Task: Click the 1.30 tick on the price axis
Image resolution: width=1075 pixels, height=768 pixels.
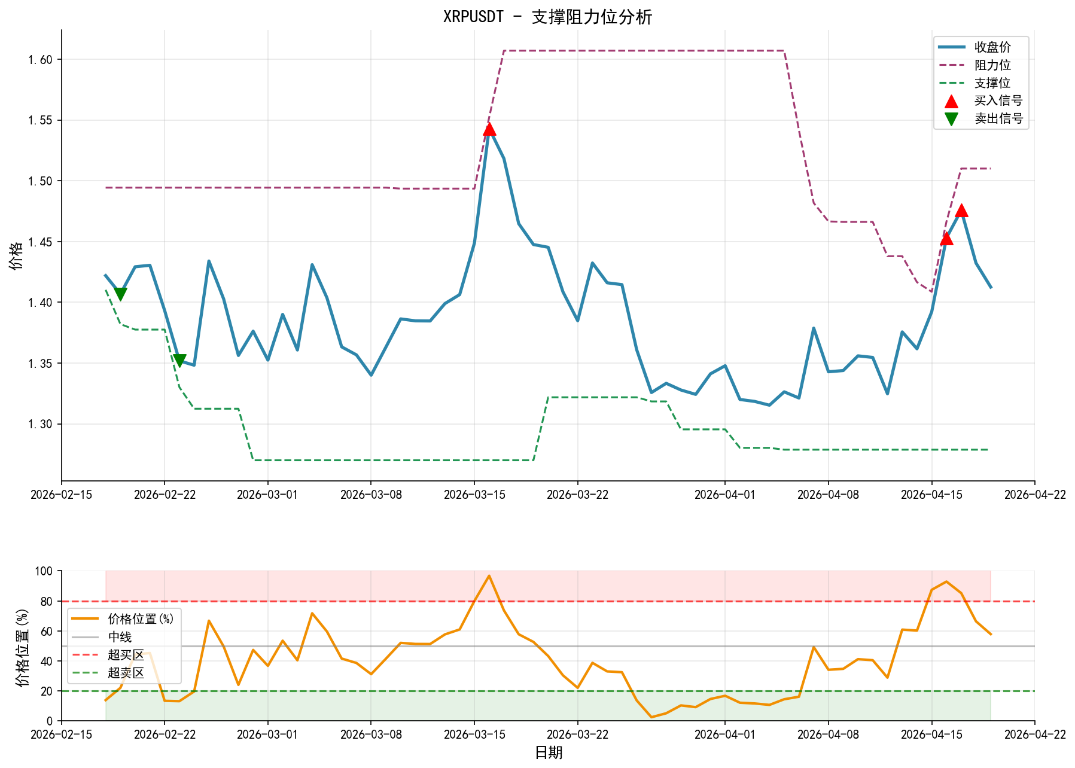Action: pyautogui.click(x=40, y=424)
